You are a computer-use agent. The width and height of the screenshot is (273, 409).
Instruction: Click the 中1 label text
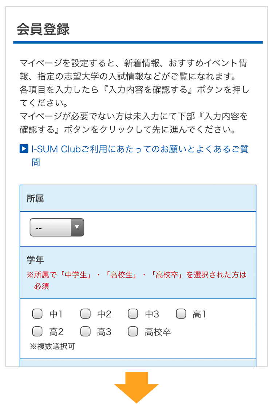56,314
